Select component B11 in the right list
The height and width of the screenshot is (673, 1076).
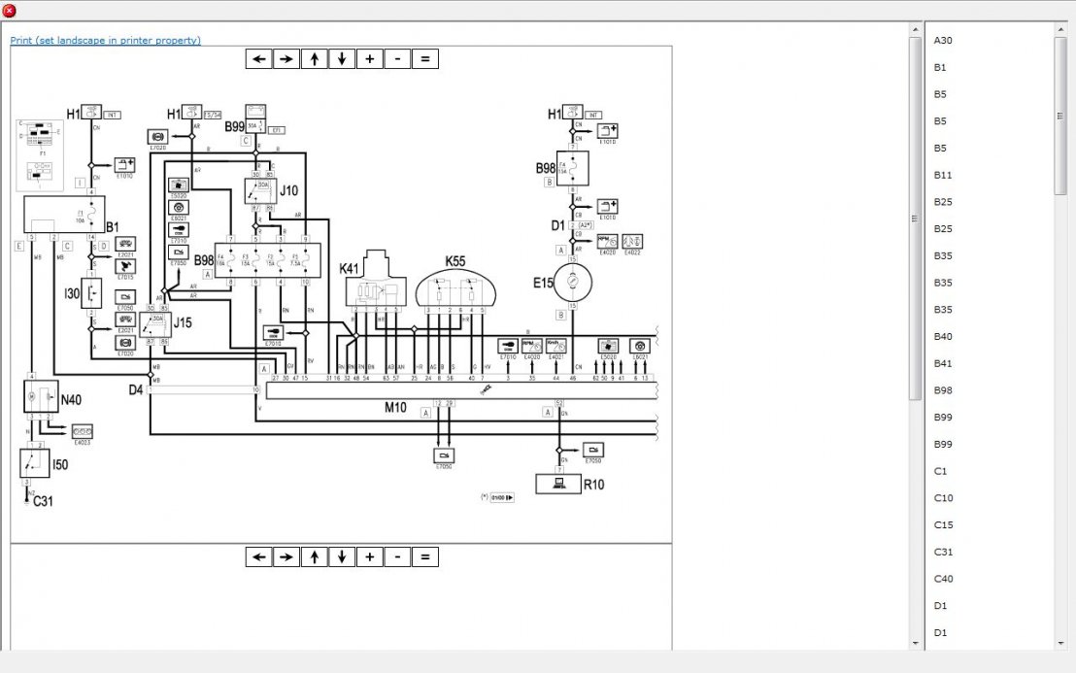click(x=943, y=176)
